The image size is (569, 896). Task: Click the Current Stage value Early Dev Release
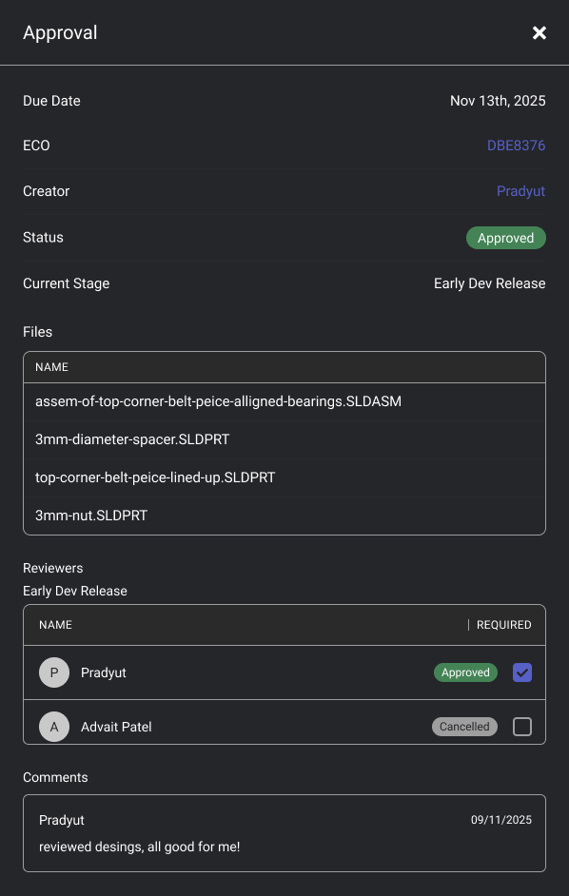(489, 283)
